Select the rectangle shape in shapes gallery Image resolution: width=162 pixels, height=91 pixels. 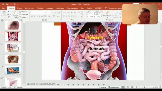tap(95, 12)
